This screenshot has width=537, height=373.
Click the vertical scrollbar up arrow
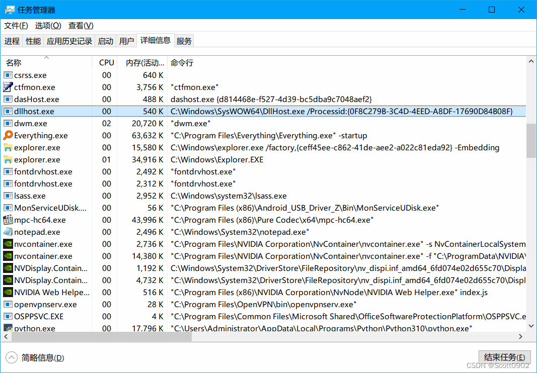point(531,62)
